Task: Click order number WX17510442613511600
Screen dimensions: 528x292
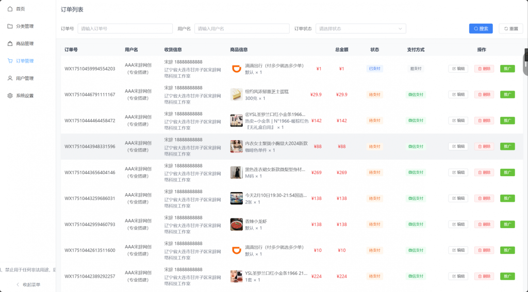Action: [x=90, y=250]
